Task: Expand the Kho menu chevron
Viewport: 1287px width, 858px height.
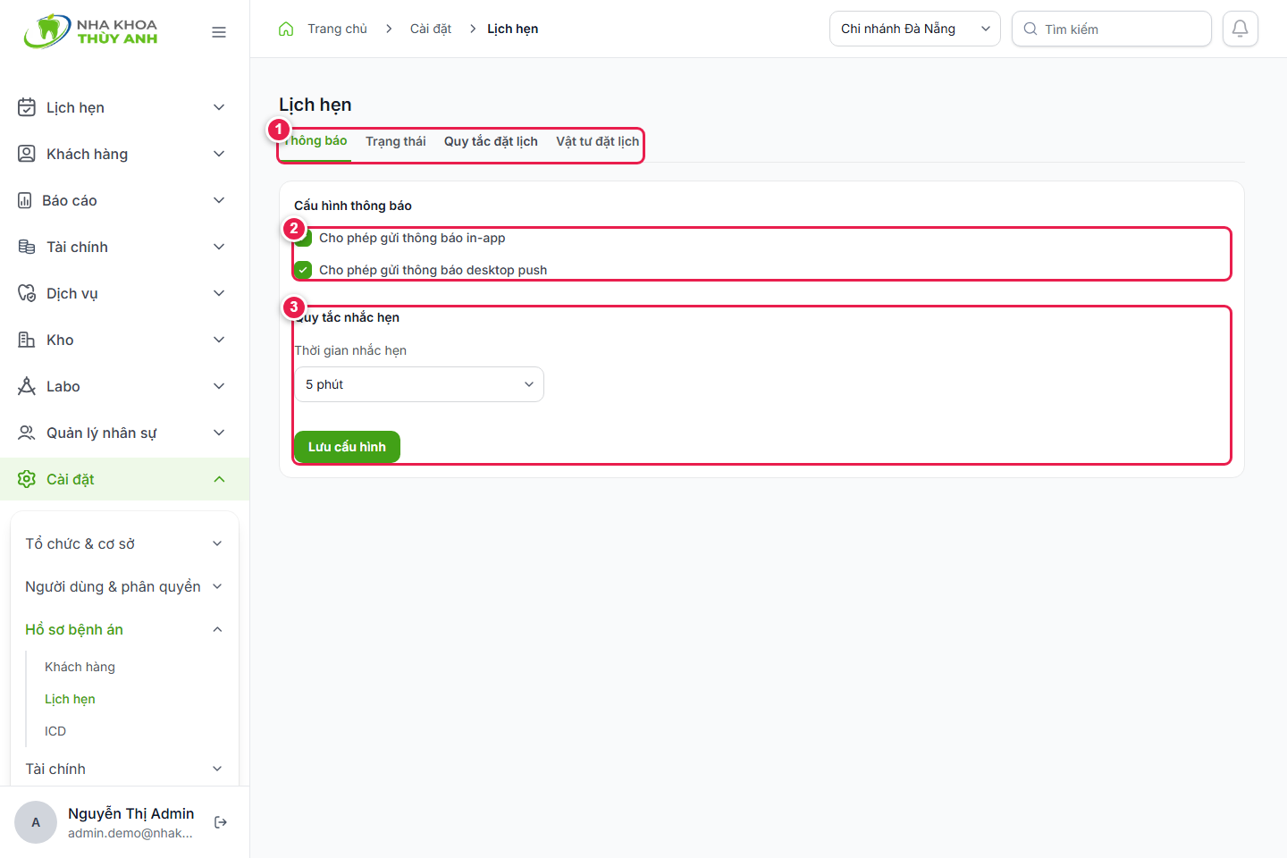Action: tap(219, 340)
